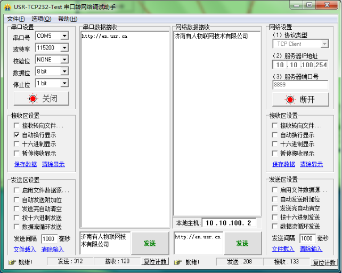
Task: Click the server port number field 8899
Action: click(299, 84)
